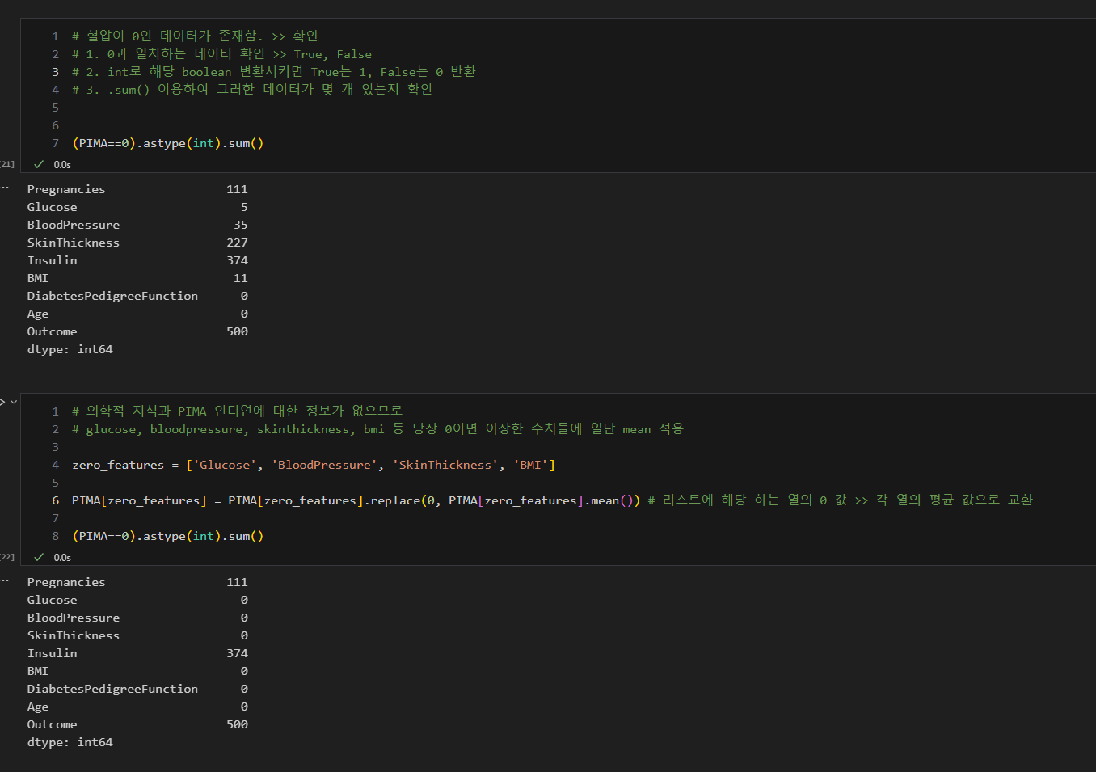
Task: Click the dtype: int64 text in second output
Action: point(70,742)
